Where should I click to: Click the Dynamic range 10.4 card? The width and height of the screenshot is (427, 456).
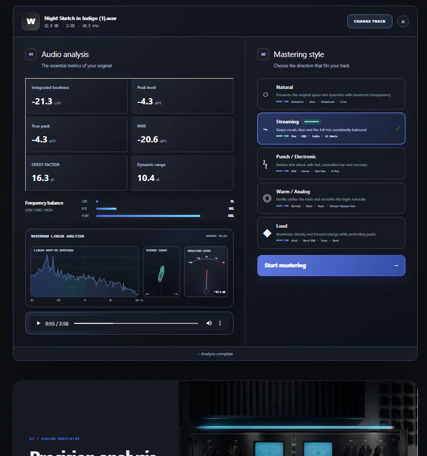click(x=182, y=173)
